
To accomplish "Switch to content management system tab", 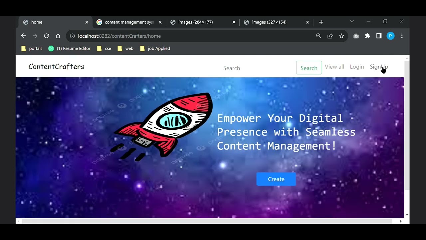I will 129,22.
